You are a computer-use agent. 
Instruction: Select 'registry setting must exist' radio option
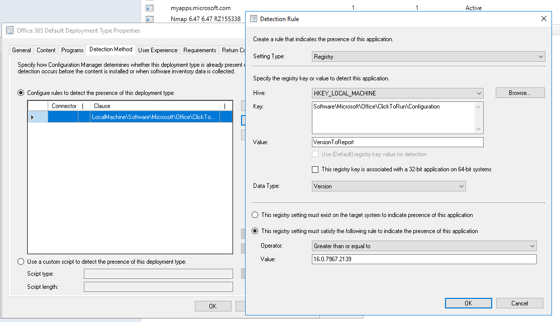click(255, 215)
